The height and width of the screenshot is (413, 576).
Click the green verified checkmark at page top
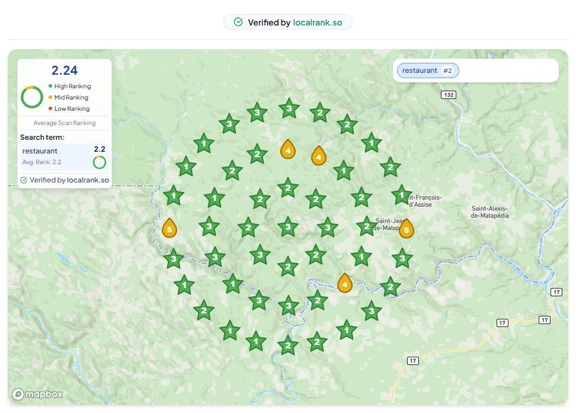point(238,22)
